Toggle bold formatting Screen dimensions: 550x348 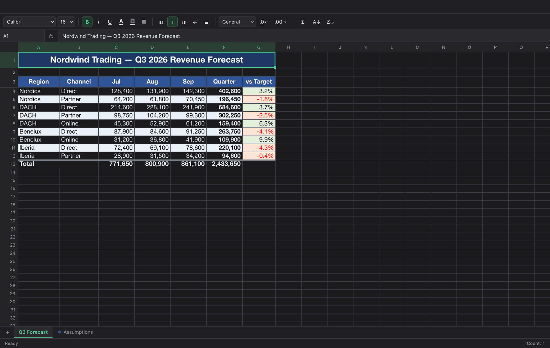87,22
